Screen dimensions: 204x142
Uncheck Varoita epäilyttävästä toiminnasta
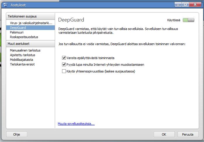pyautogui.click(x=64, y=58)
